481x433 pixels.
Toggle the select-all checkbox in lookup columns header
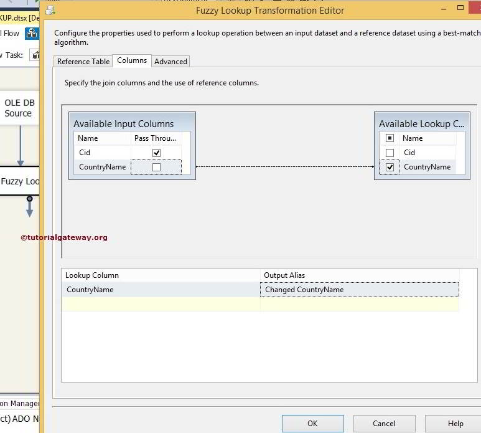point(390,138)
